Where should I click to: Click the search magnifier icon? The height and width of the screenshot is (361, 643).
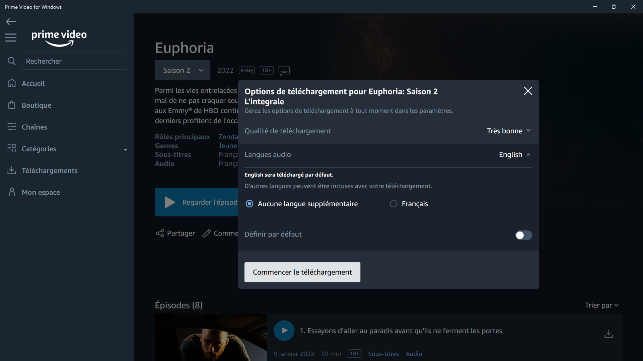(x=11, y=61)
